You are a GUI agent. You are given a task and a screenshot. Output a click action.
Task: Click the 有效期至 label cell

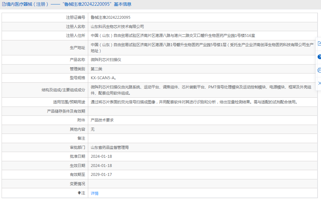click(45, 175)
